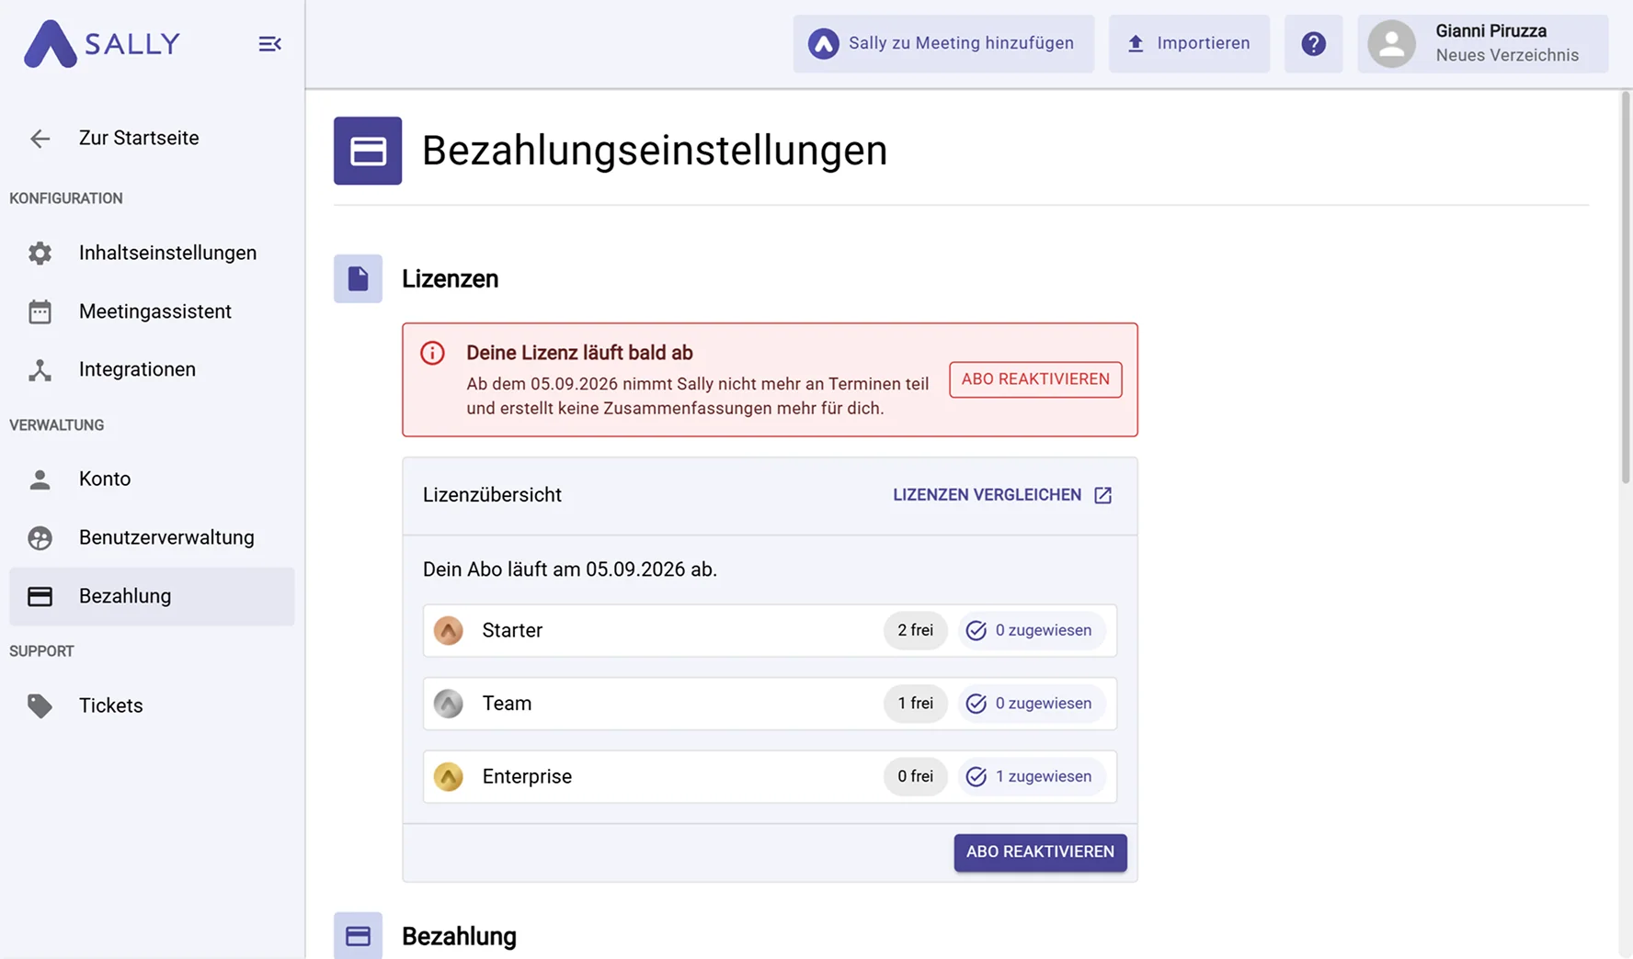This screenshot has width=1633, height=959.
Task: Click the tag icon beside Tickets
Action: [40, 705]
